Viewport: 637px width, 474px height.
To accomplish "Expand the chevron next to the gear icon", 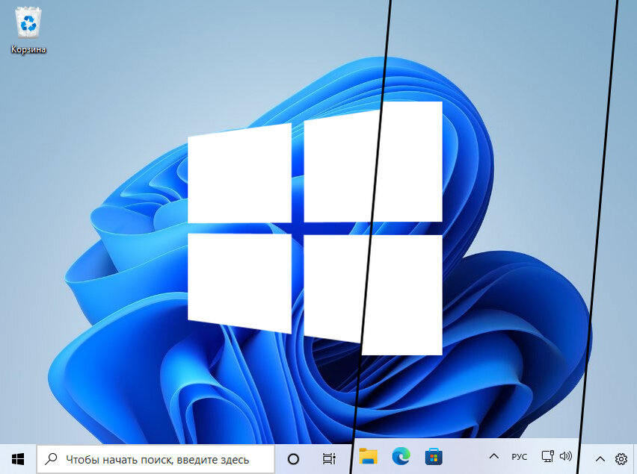I will pyautogui.click(x=600, y=459).
